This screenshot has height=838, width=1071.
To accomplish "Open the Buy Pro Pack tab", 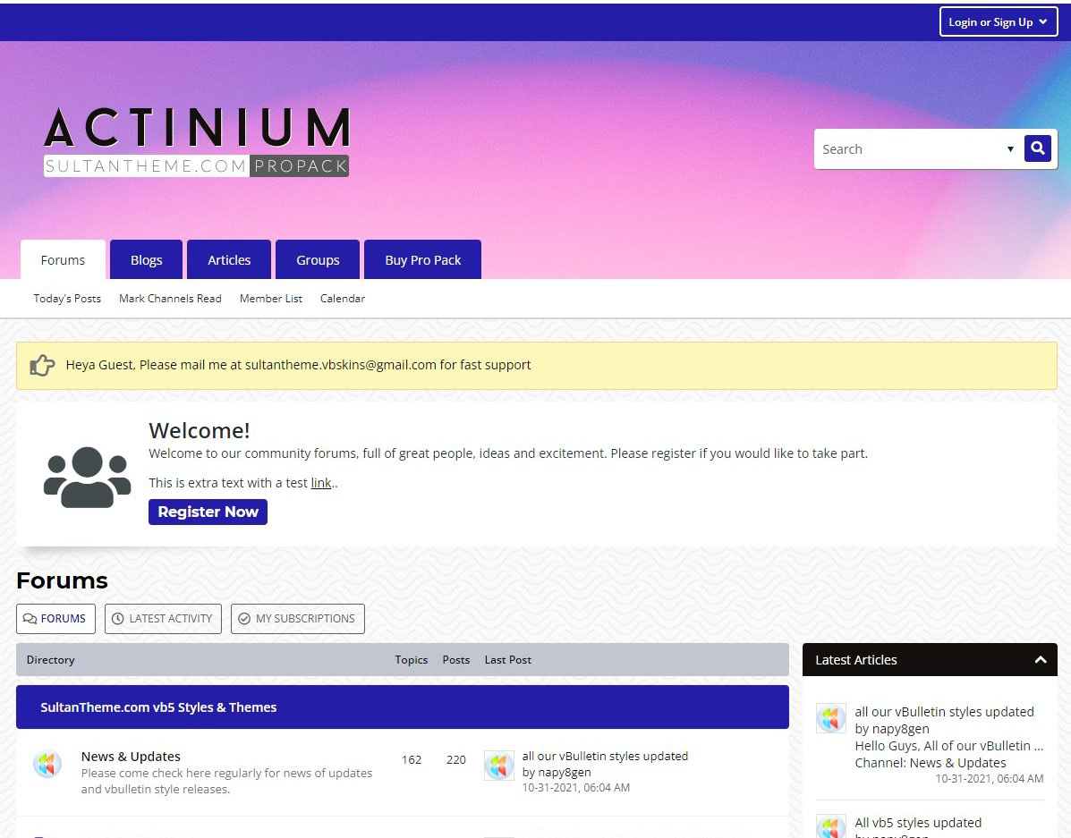I will pyautogui.click(x=423, y=260).
